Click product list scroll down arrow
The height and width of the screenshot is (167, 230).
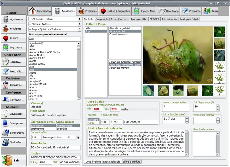click(x=79, y=98)
